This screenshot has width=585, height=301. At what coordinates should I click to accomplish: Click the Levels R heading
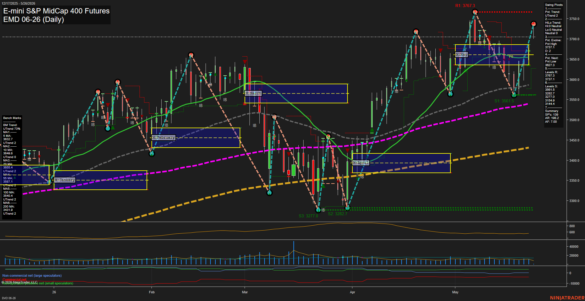[552, 72]
